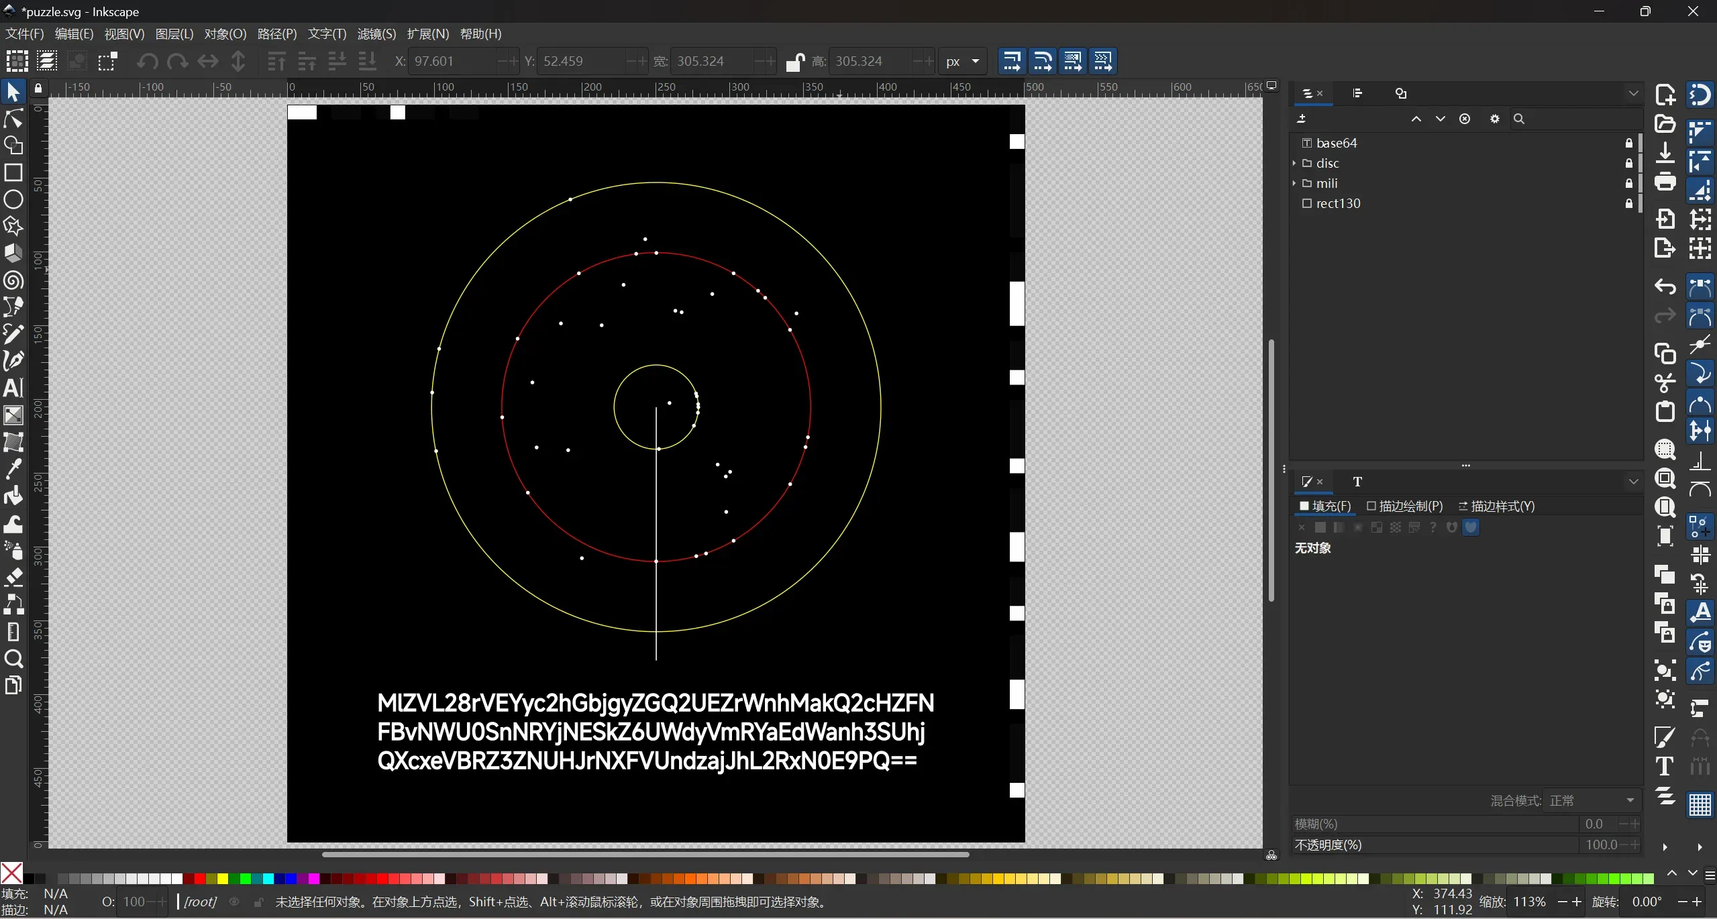This screenshot has width=1717, height=919.
Task: Select the Pencil freehand tool
Action: click(13, 334)
